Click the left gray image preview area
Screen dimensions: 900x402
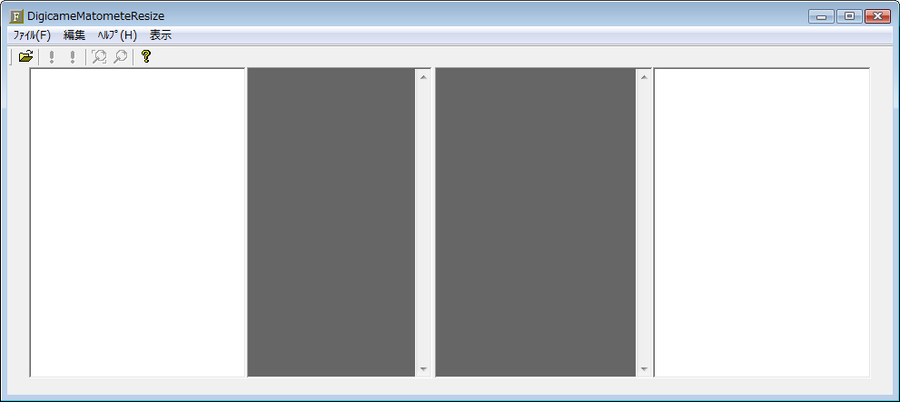pyautogui.click(x=331, y=222)
